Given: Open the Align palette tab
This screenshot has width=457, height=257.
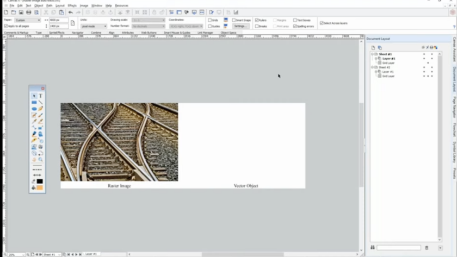Looking at the screenshot, I should point(112,33).
